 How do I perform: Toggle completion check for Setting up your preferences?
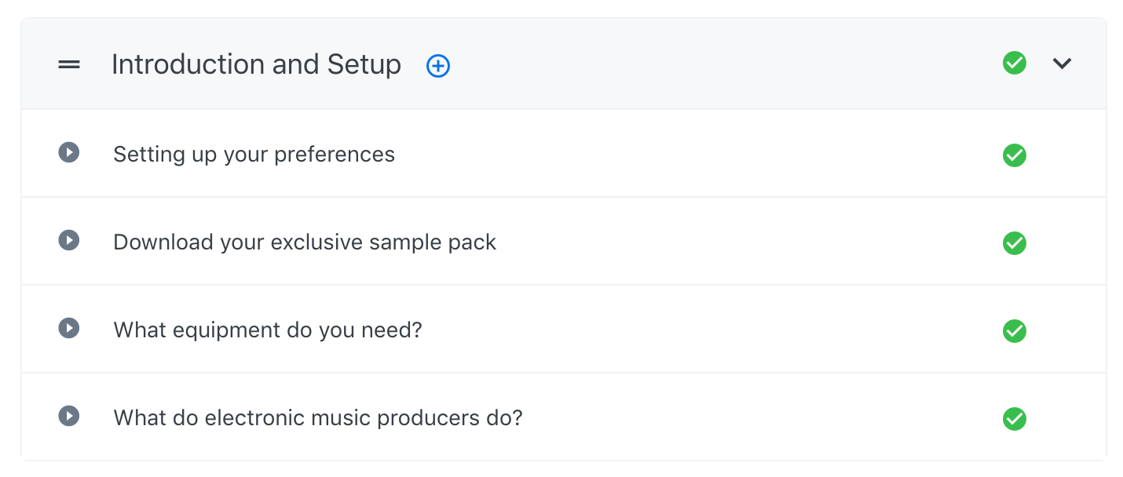click(1015, 155)
